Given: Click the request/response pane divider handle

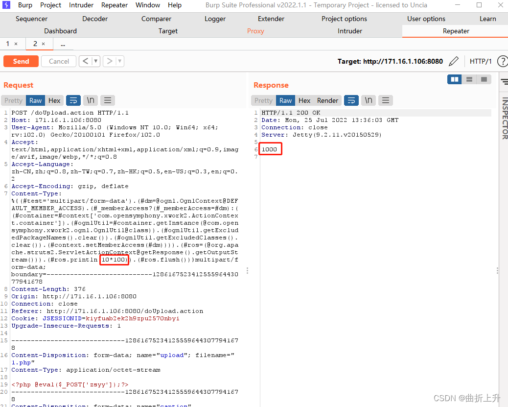Looking at the screenshot, I should coord(248,271).
